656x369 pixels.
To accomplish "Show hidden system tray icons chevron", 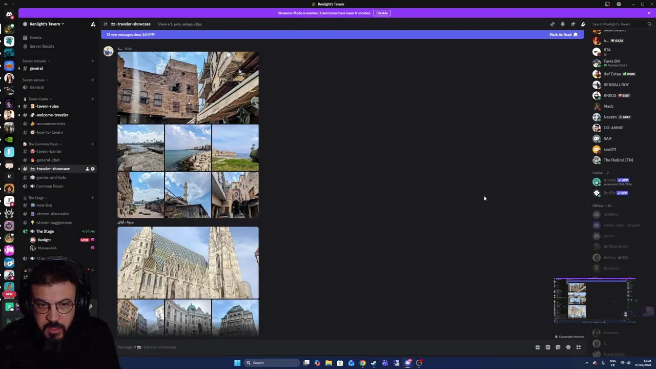I will [x=587, y=363].
